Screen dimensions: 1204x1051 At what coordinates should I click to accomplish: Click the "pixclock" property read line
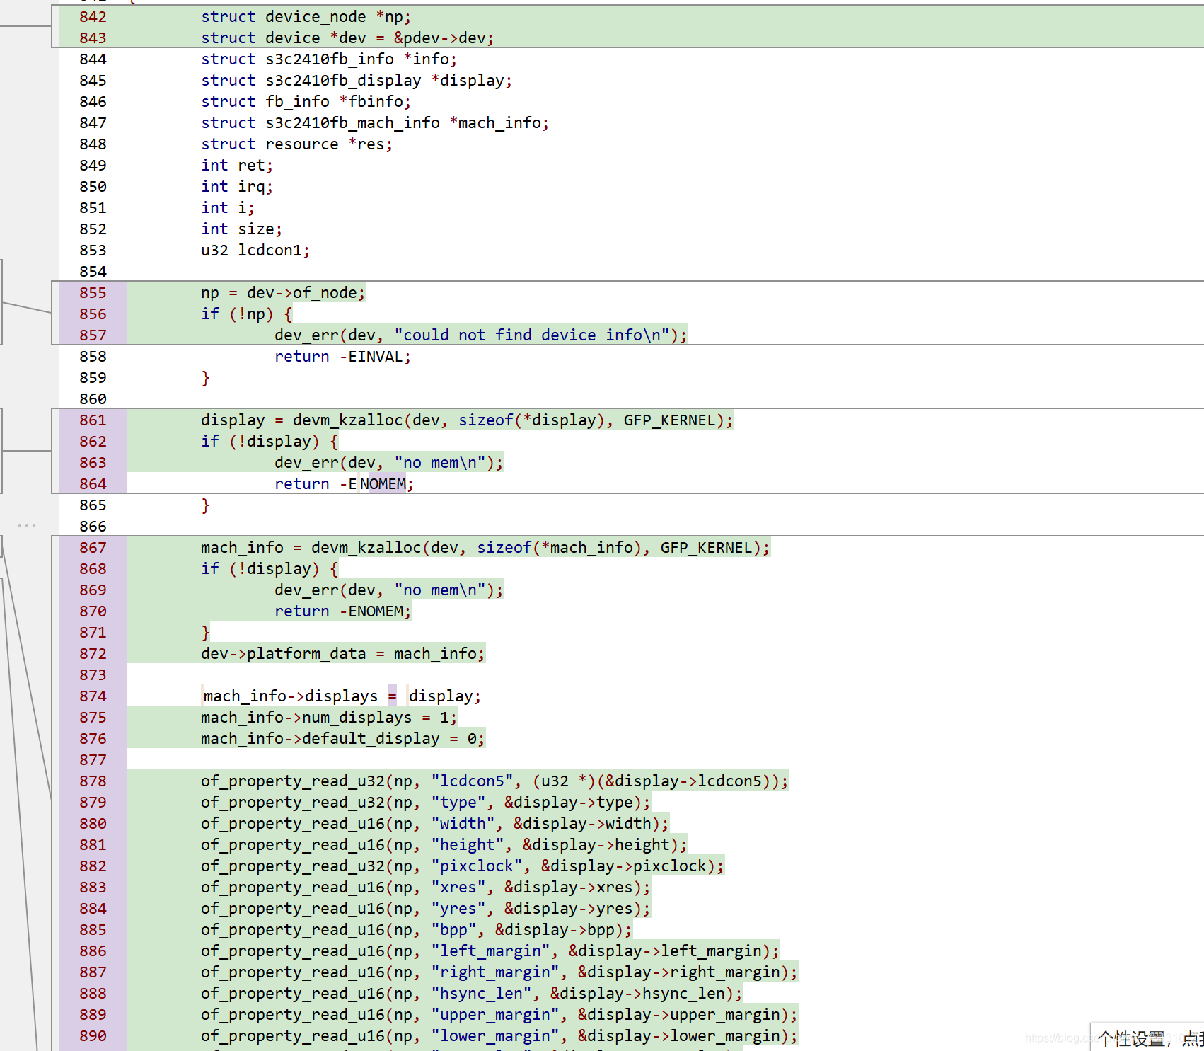click(x=463, y=866)
